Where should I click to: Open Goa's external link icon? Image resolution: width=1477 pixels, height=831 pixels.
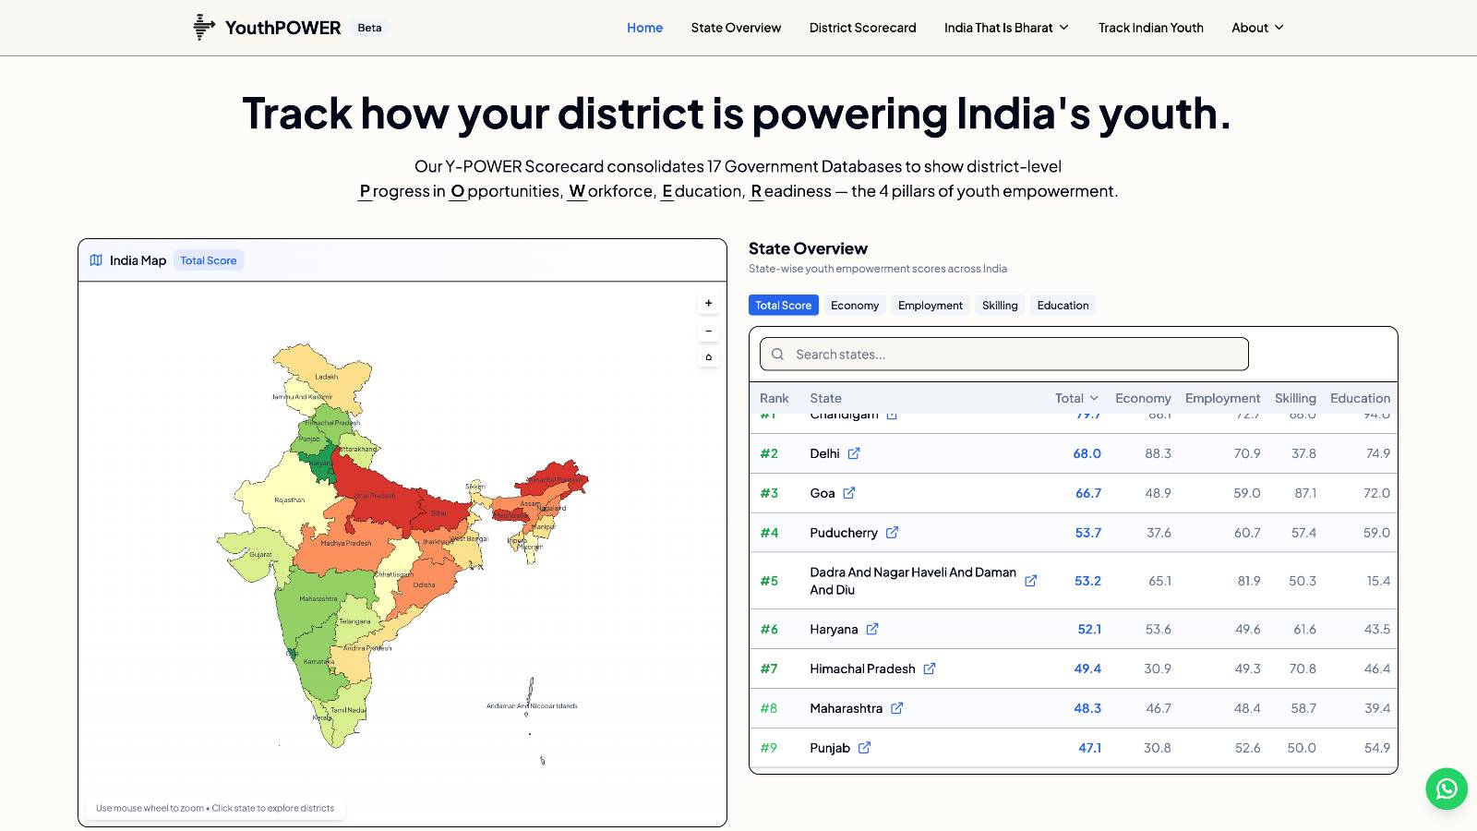coord(847,492)
